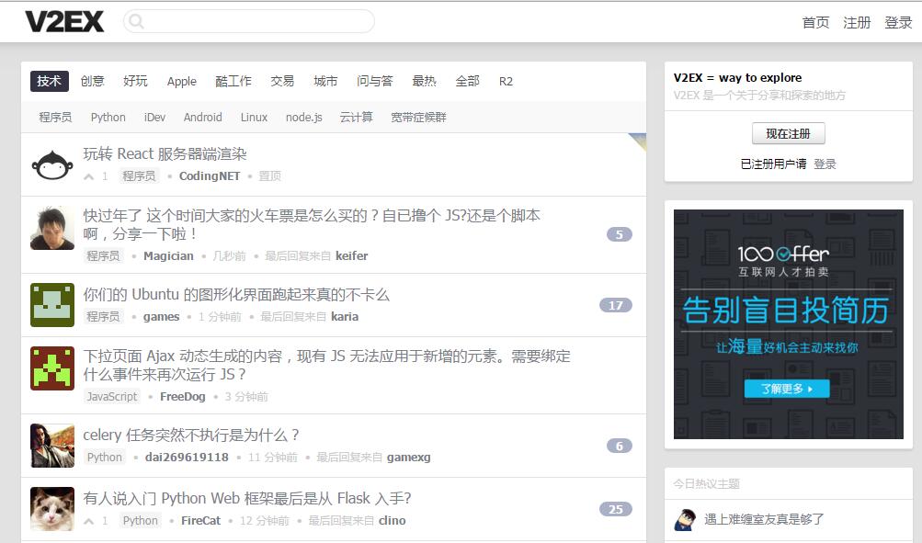Open the post titled 玩转 React 服务器端渲染
The image size is (922, 543).
tap(165, 153)
